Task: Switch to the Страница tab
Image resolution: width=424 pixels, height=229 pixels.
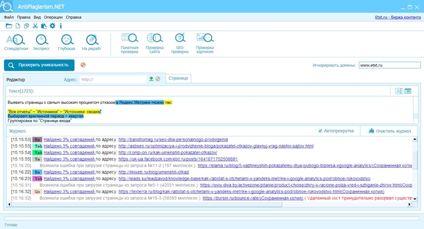Action: tap(178, 78)
